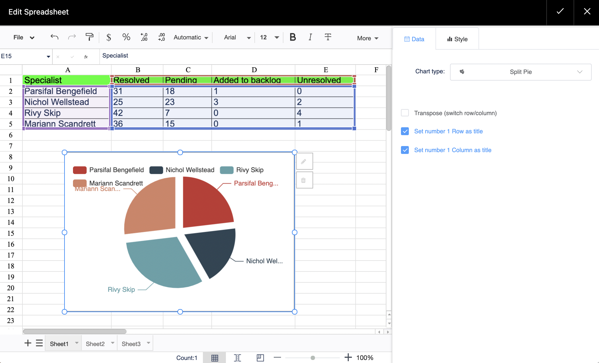Apply currency dollar format
599x363 pixels.
tap(109, 37)
